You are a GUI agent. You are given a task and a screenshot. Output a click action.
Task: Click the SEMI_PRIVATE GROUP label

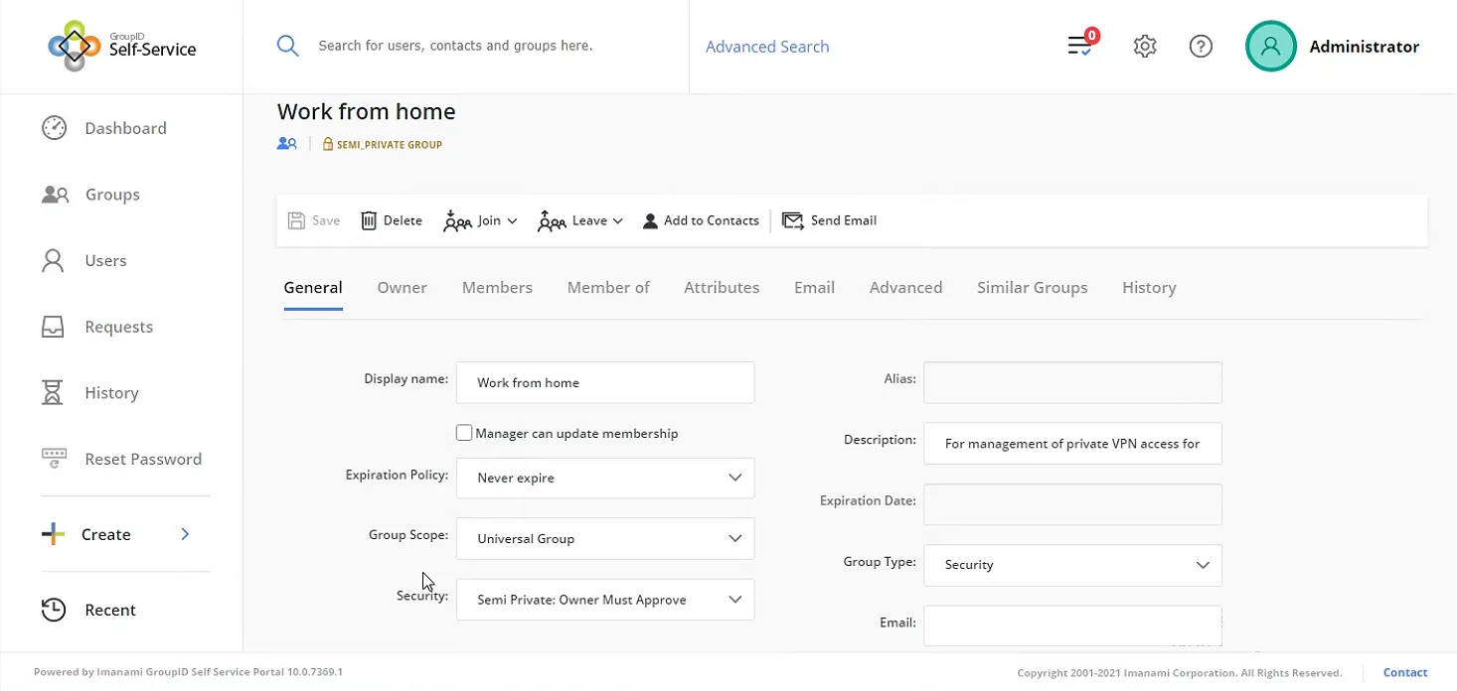pyautogui.click(x=390, y=145)
